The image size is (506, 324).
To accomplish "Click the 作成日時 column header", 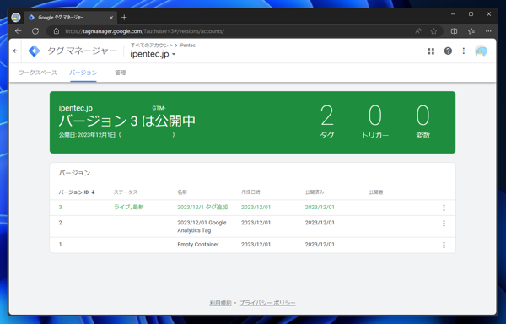I will coord(250,192).
